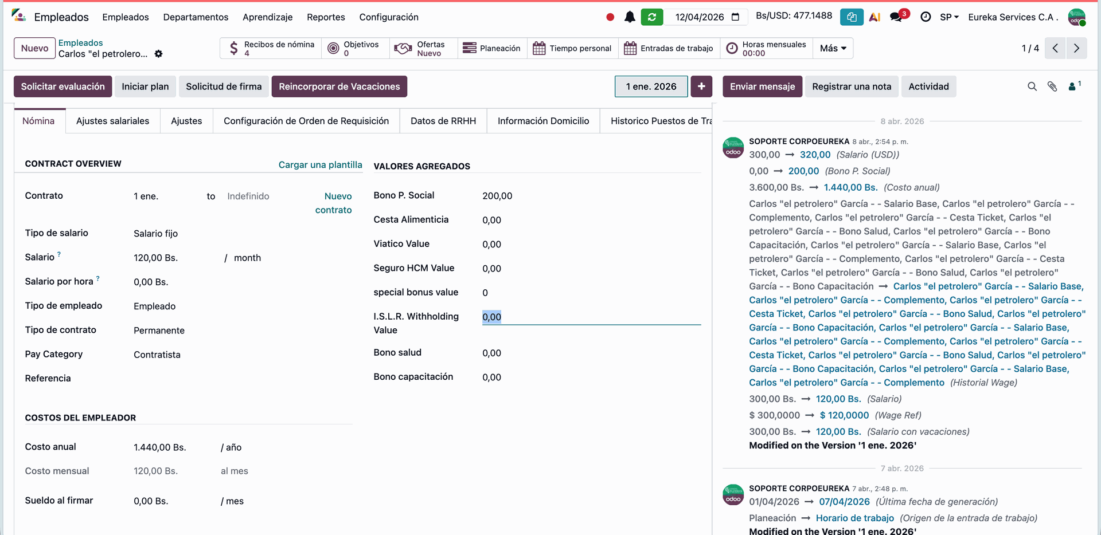Open the Departamentos menu
Screen dimensions: 1101x535
coord(196,17)
